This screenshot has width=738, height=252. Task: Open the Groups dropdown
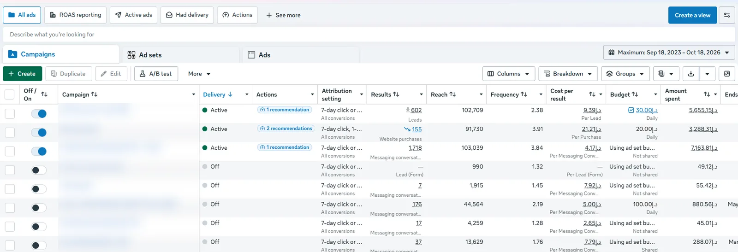(625, 74)
